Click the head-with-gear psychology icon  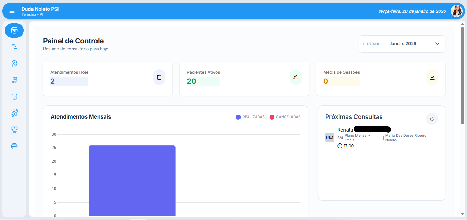(14, 64)
